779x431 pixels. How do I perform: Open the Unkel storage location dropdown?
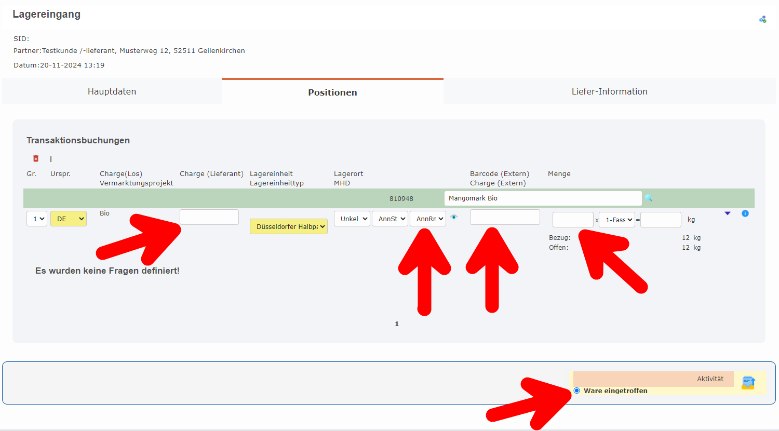tap(352, 219)
